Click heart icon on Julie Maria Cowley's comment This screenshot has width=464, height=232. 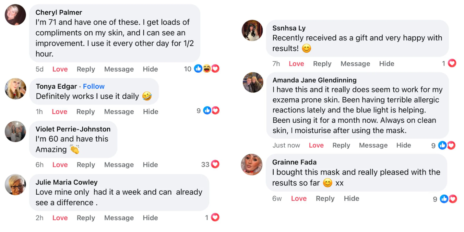[215, 217]
